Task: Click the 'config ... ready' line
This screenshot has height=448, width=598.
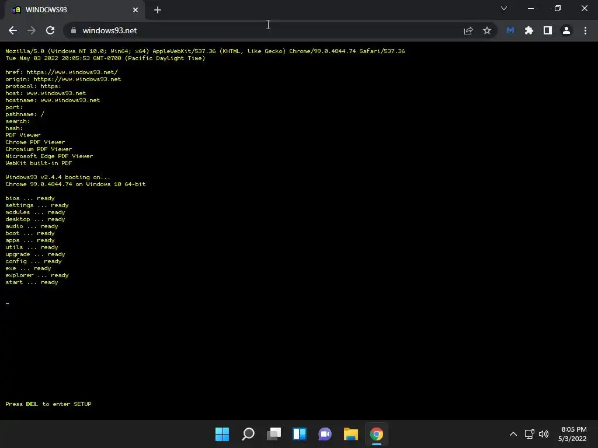Action: (x=33, y=261)
